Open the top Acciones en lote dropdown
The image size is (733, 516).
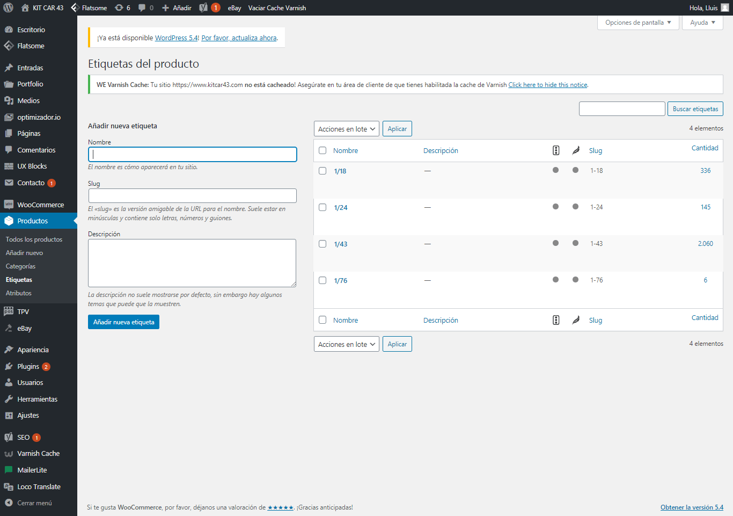click(347, 129)
